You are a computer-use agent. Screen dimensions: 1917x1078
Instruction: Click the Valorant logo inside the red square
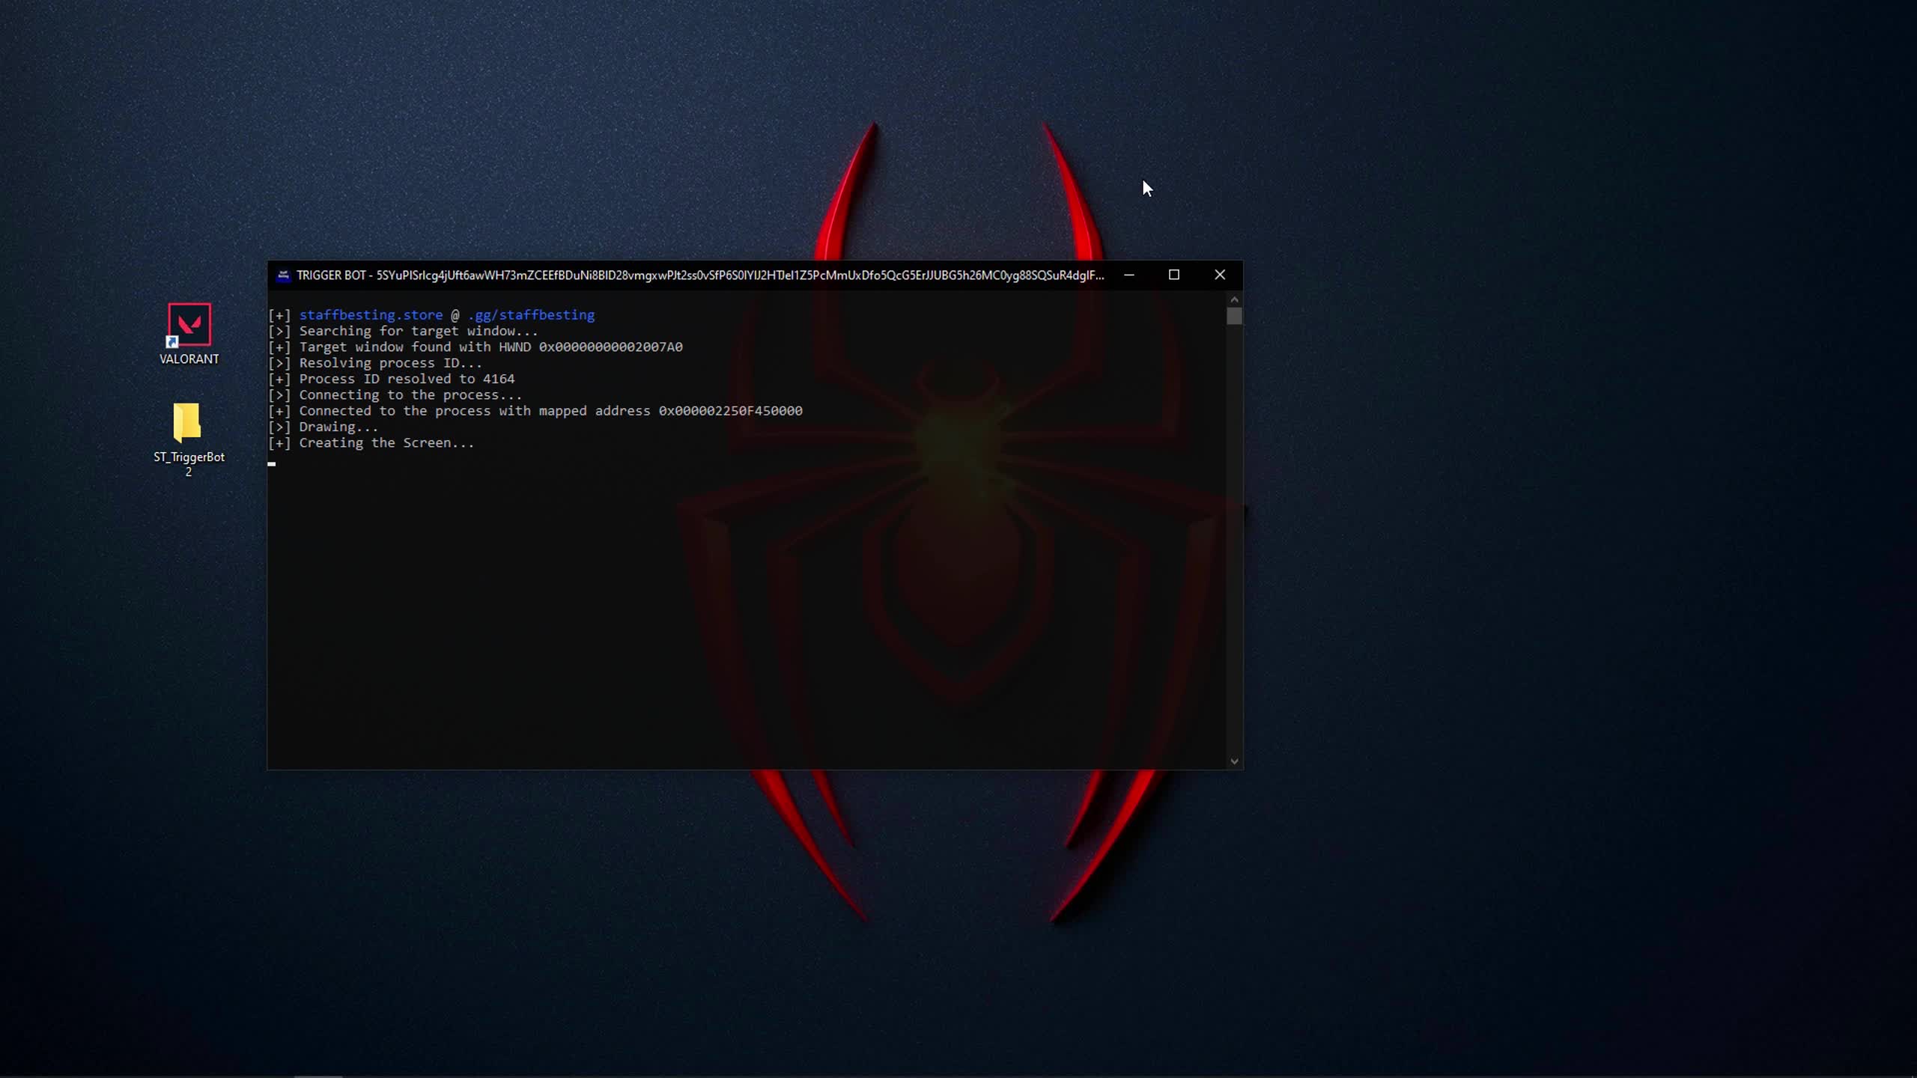[x=189, y=325]
